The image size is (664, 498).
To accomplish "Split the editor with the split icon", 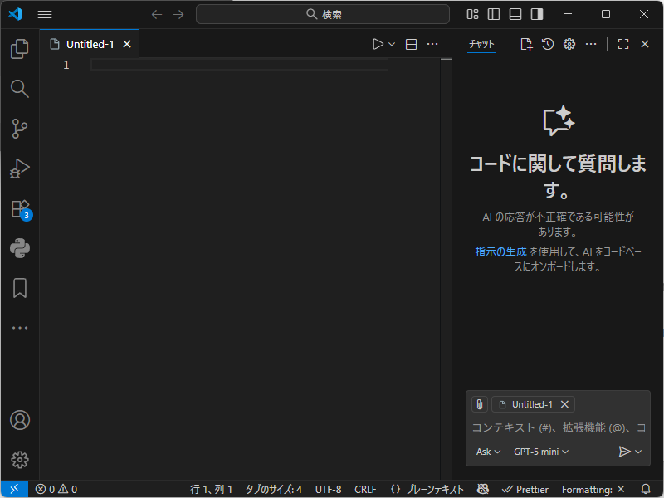I will [x=411, y=44].
